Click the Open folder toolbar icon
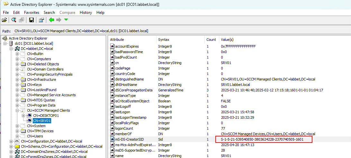The image size is (351, 158). click(4, 20)
